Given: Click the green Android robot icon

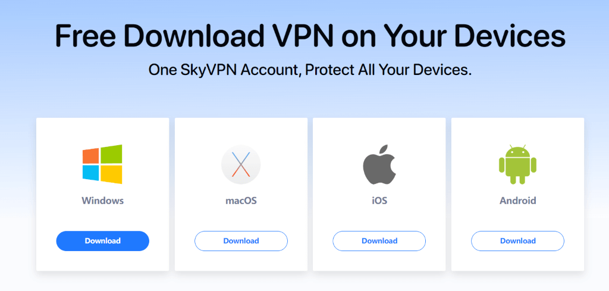Looking at the screenshot, I should tap(517, 164).
